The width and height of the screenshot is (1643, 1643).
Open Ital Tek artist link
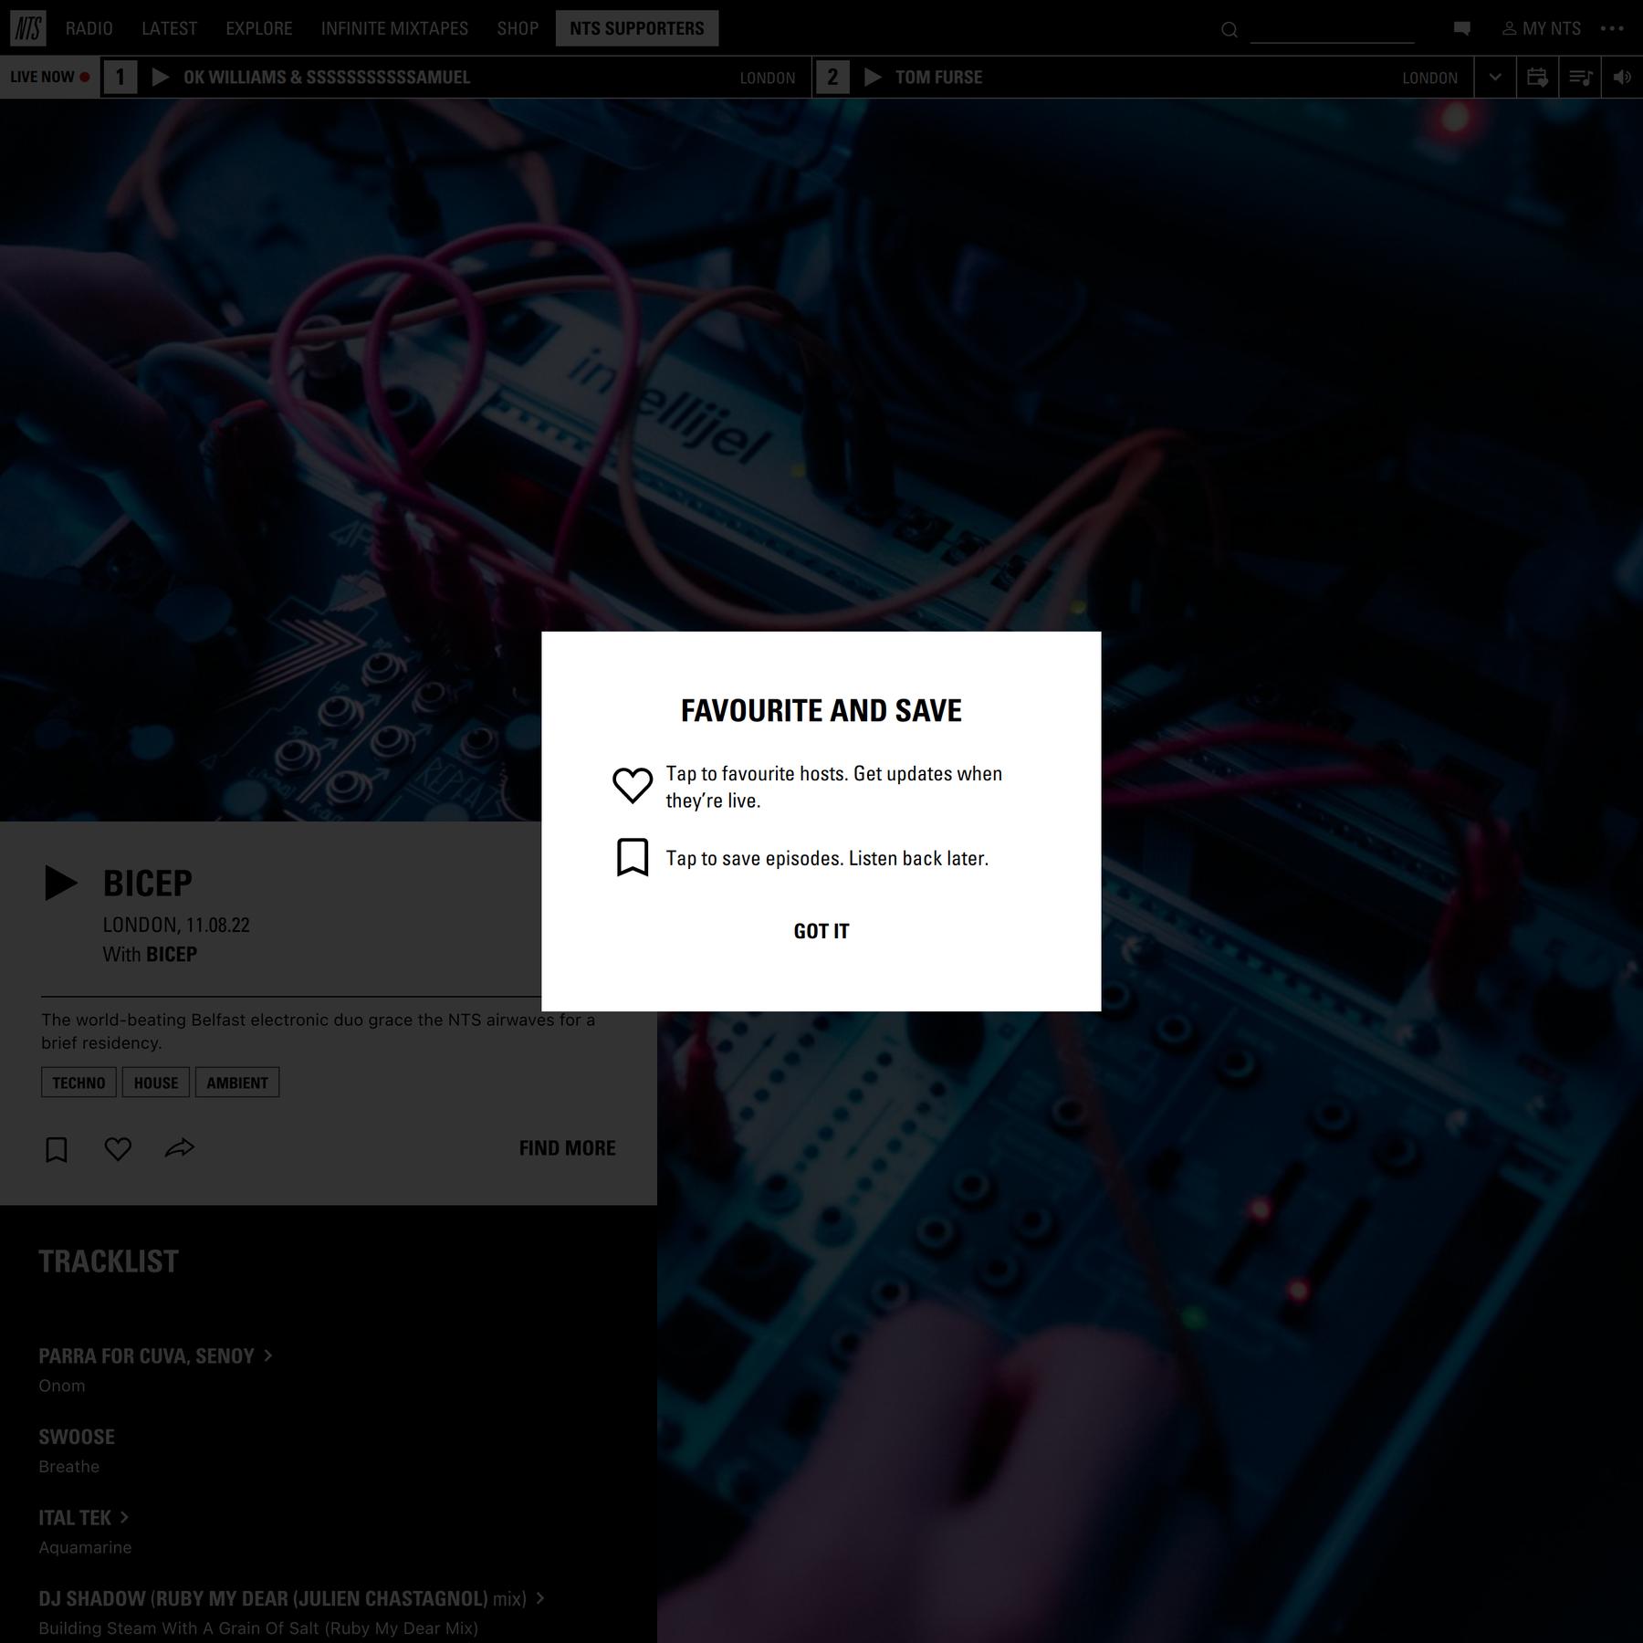(84, 1517)
